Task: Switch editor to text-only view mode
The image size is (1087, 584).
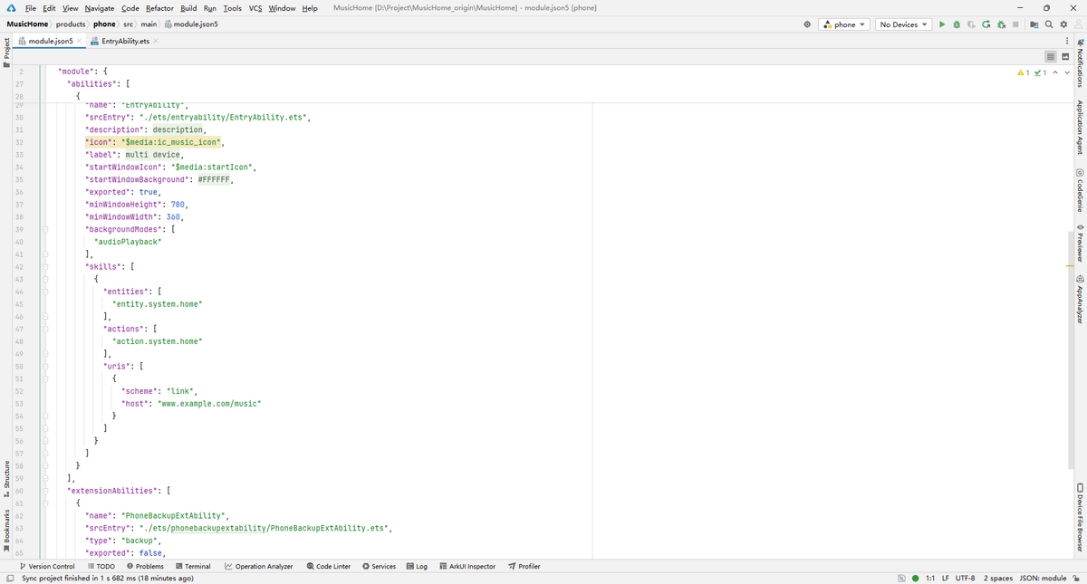Action: (x=1053, y=57)
